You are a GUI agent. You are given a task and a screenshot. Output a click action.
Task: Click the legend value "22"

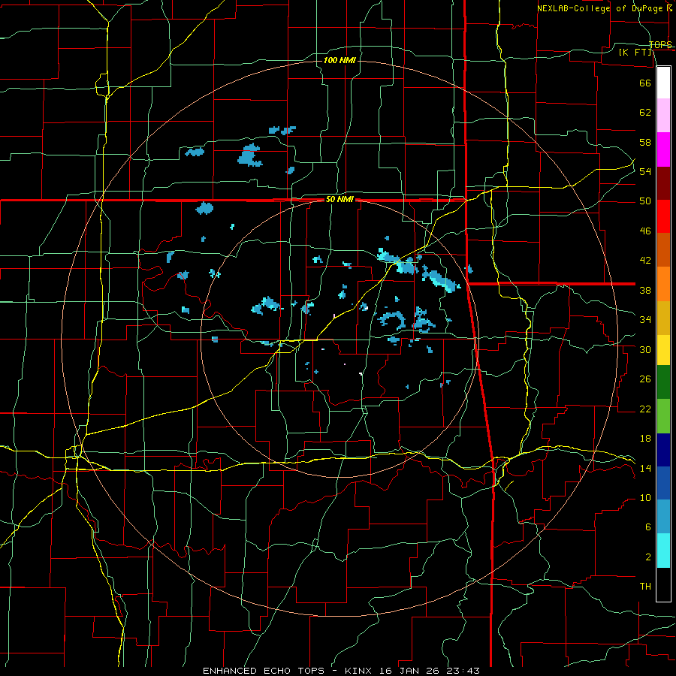click(x=645, y=409)
